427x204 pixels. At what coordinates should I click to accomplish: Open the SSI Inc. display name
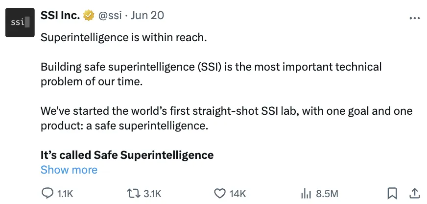point(60,15)
